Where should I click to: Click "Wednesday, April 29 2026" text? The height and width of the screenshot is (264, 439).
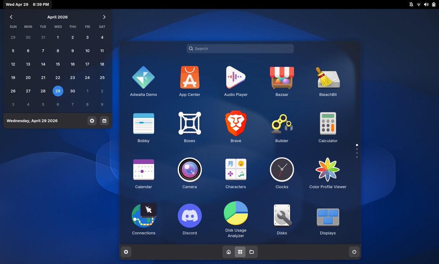point(32,120)
